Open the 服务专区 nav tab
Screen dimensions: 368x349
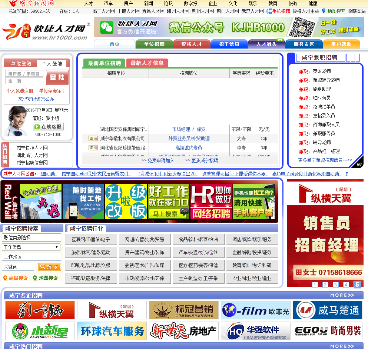(304, 44)
